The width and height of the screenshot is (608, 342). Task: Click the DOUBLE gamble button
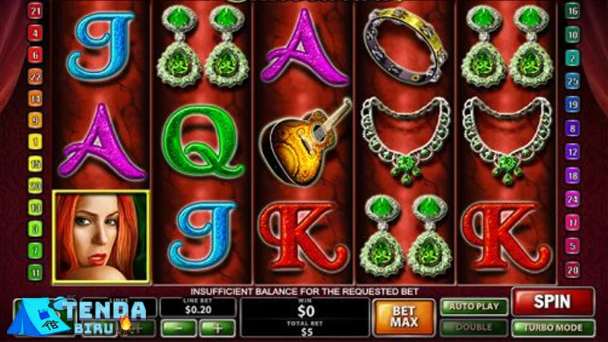click(473, 328)
